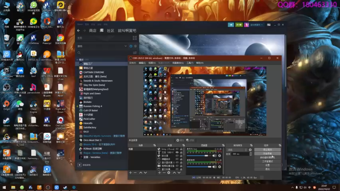The height and width of the screenshot is (191, 340).
Task: Toggle visibility eye of the text (GDI+) source
Action: 177,152
